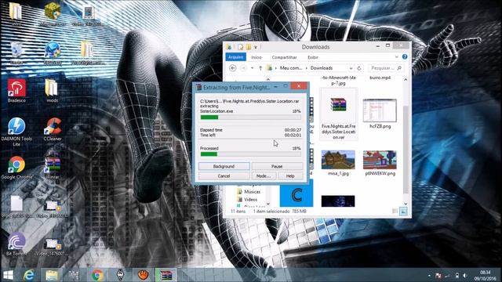
Task: Launch DAEMON Tools Lite shortcut
Action: point(16,132)
